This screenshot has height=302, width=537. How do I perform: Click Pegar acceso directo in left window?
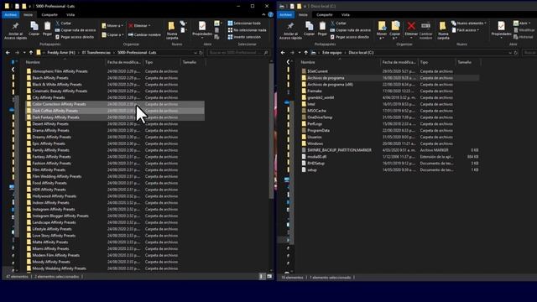pos(75,37)
